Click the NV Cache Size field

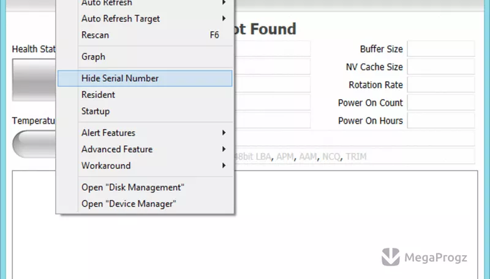tap(441, 67)
